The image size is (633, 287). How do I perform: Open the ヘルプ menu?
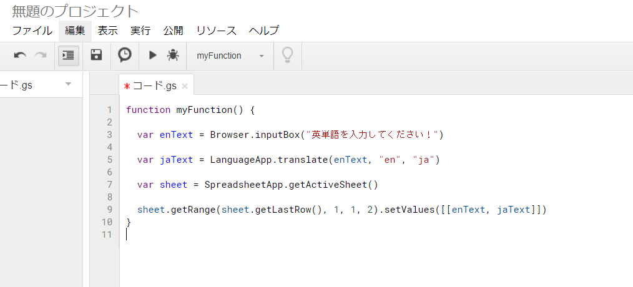(263, 31)
